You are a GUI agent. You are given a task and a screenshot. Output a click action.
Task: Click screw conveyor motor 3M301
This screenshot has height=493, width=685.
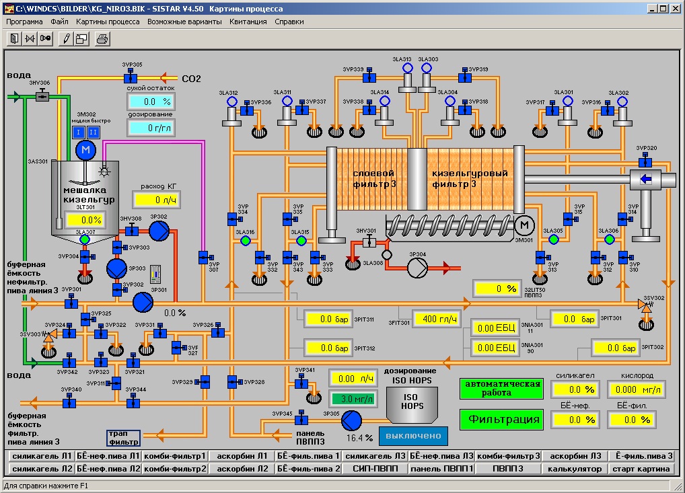coord(524,226)
